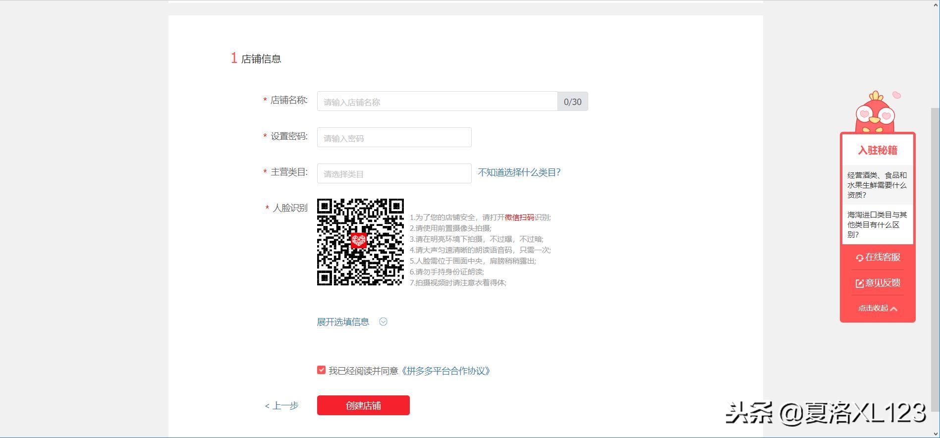Open 《拼多多平台合作协议》 link
This screenshot has width=940, height=438.
pos(446,371)
